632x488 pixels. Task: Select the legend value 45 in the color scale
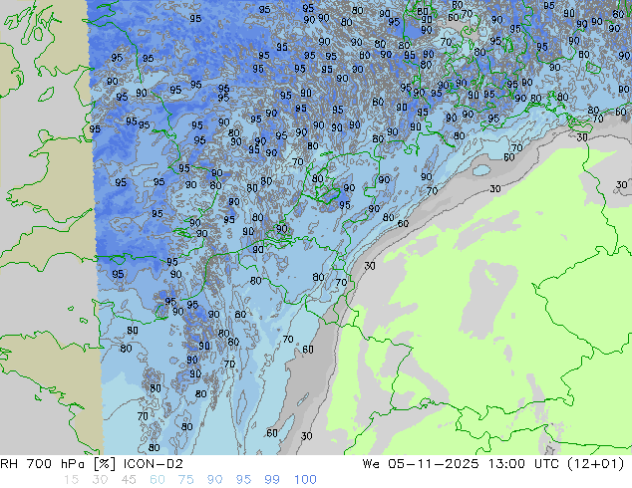pos(129,480)
